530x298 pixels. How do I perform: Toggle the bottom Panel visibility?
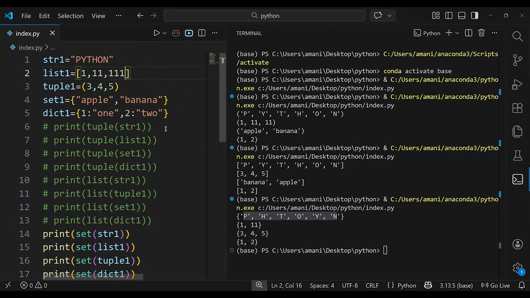[x=462, y=16]
